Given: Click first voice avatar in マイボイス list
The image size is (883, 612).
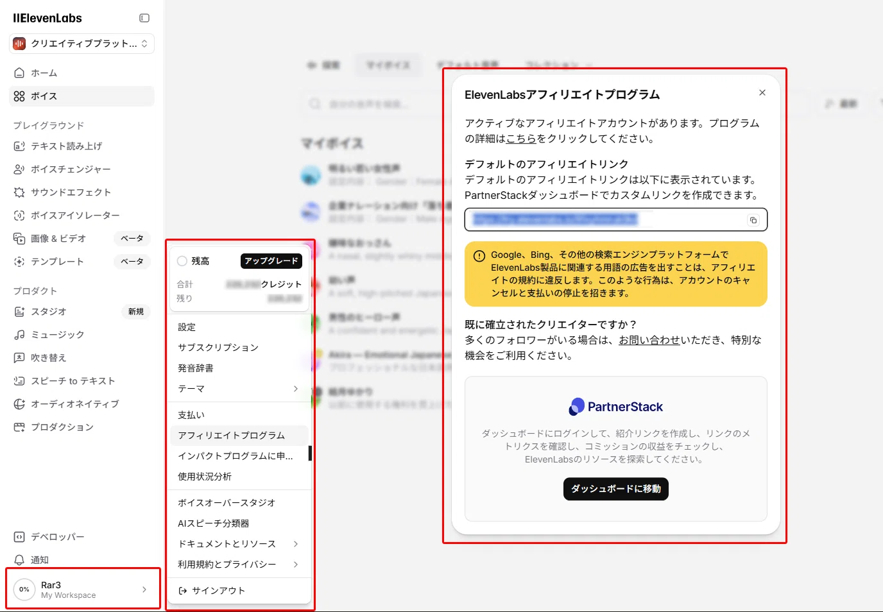Looking at the screenshot, I should coord(311,174).
